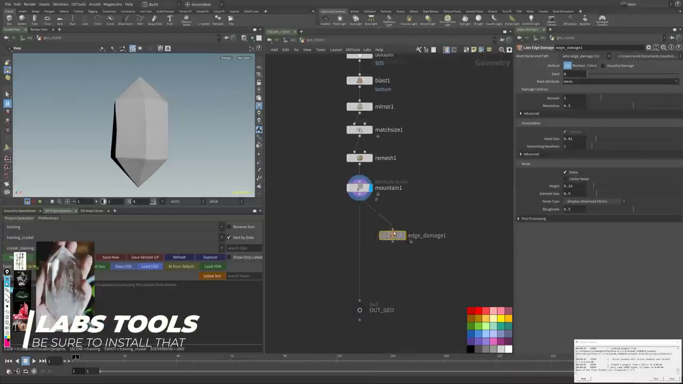Image resolution: width=683 pixels, height=384 pixels.
Task: Click the Save Version UP button
Action: tap(145, 257)
